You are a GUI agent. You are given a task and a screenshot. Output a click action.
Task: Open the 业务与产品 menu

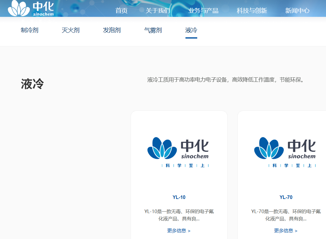[203, 11]
